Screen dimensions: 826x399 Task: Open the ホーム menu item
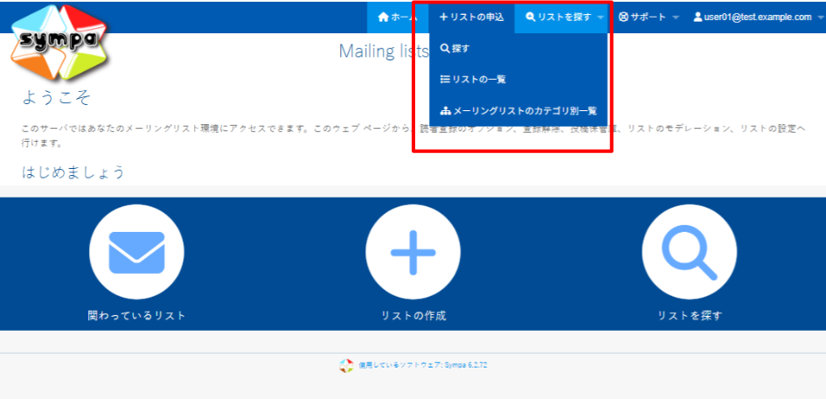click(398, 17)
